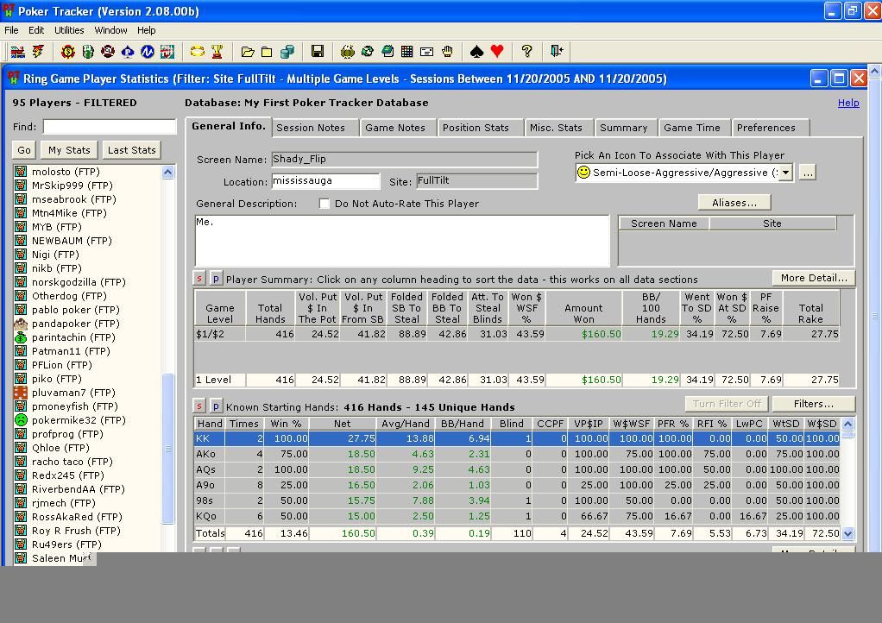
Task: Click the Go button
Action: click(x=24, y=150)
